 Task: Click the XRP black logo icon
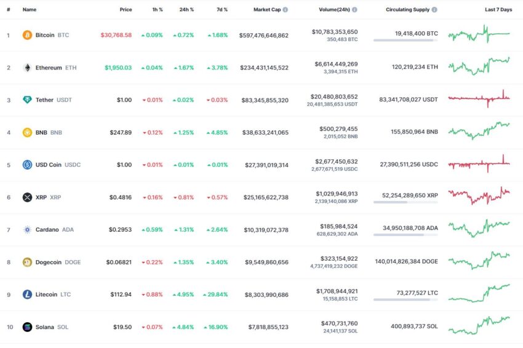click(x=27, y=197)
